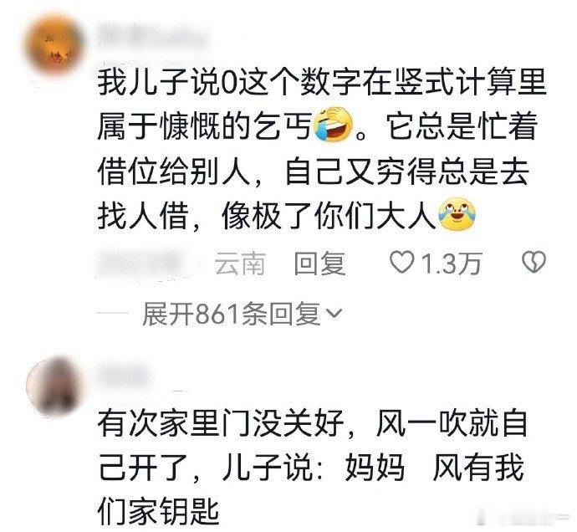Click the 1.3万 like count
Screen dimensions: 577x532
pos(452,263)
